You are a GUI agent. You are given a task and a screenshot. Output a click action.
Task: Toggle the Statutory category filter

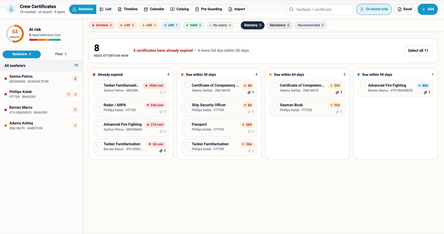pos(253,26)
